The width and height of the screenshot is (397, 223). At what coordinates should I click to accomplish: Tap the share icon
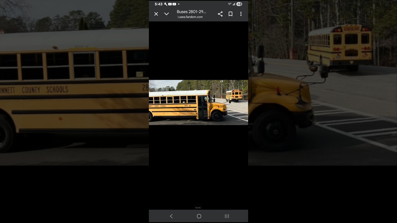click(220, 14)
